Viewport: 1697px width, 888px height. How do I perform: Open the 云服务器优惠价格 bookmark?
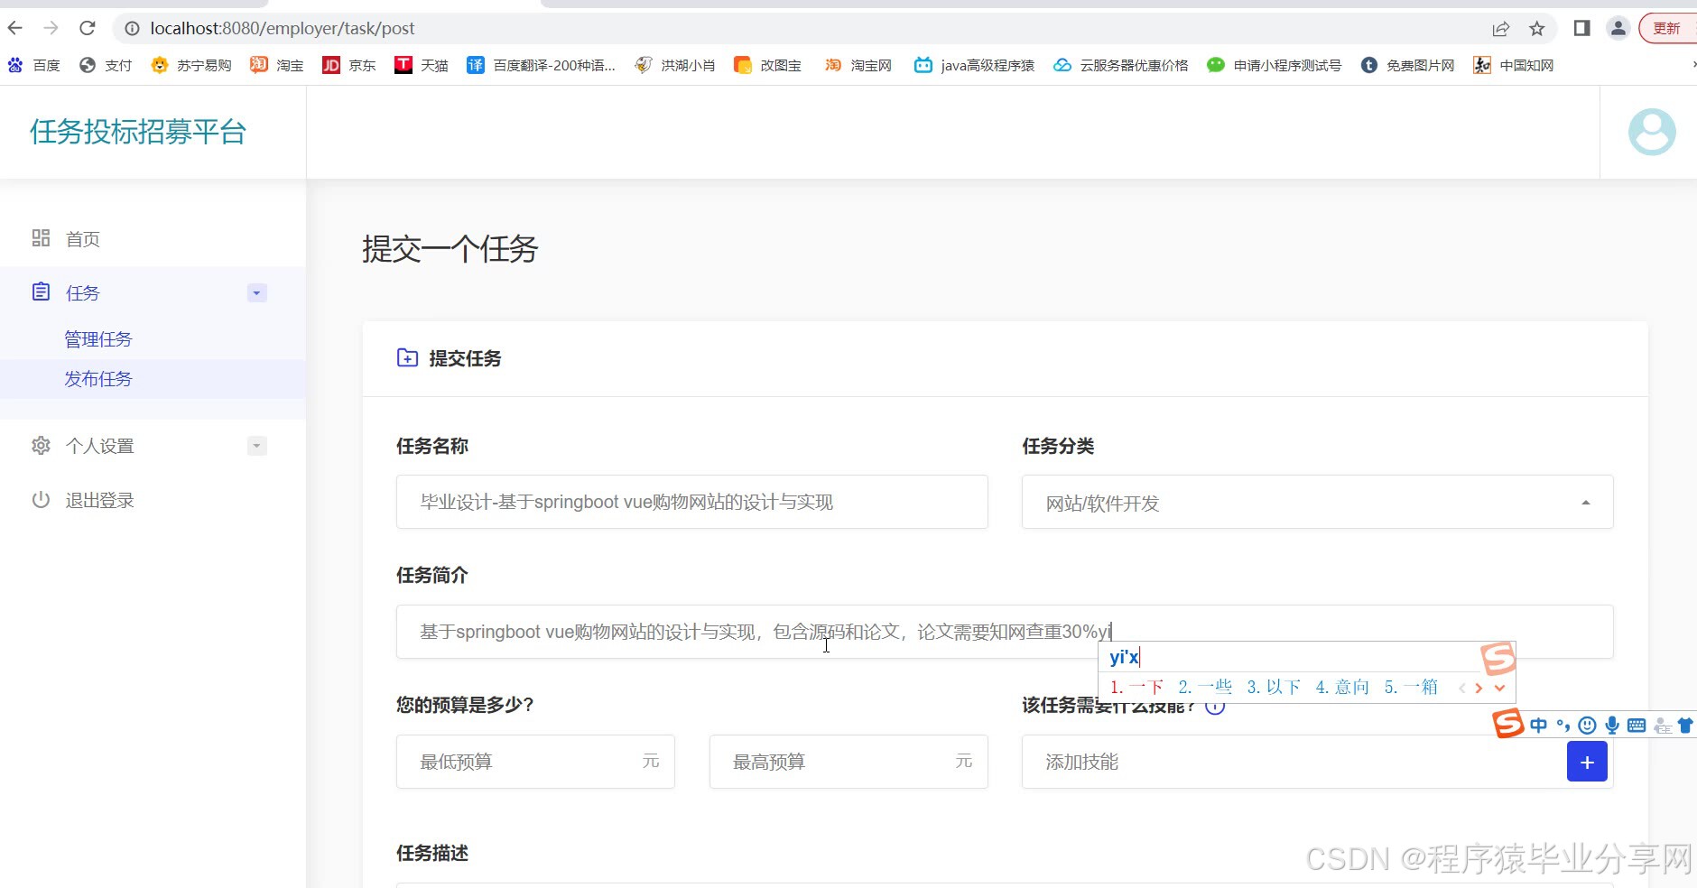coord(1121,65)
